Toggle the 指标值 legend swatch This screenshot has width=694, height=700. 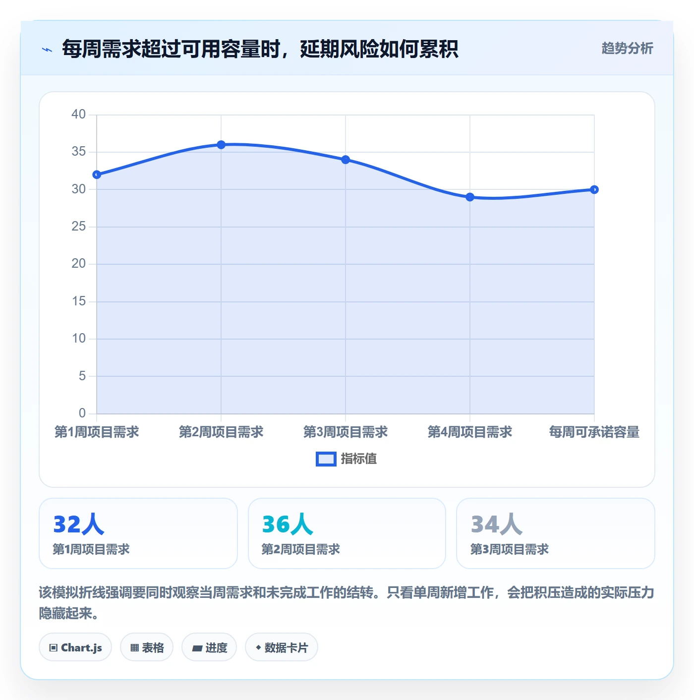coord(326,459)
